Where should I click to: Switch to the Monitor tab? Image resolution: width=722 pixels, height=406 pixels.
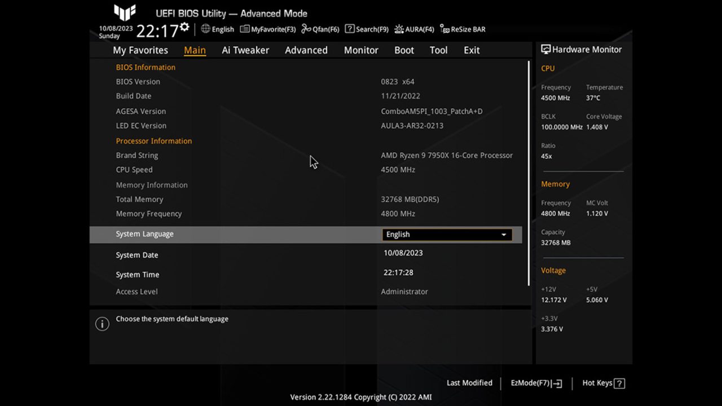tap(361, 50)
